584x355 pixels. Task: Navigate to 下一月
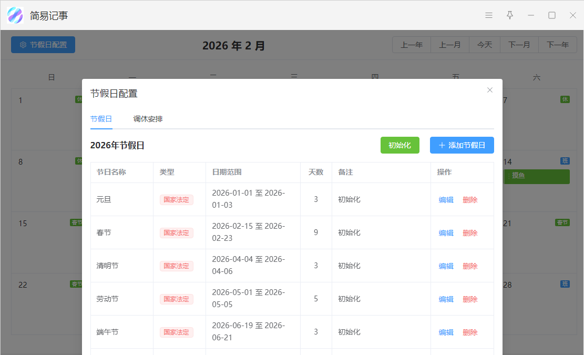point(519,45)
